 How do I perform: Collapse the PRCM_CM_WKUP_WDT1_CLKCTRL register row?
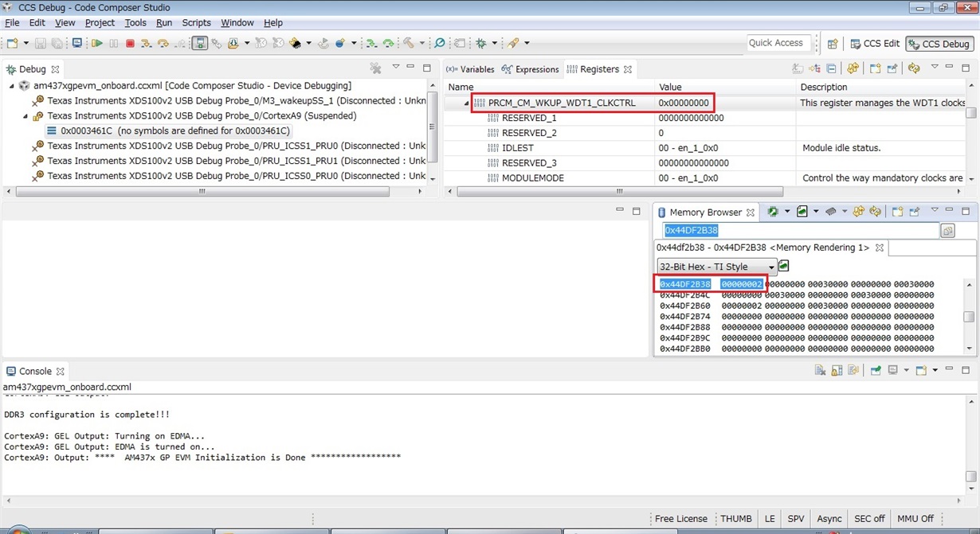pos(467,103)
